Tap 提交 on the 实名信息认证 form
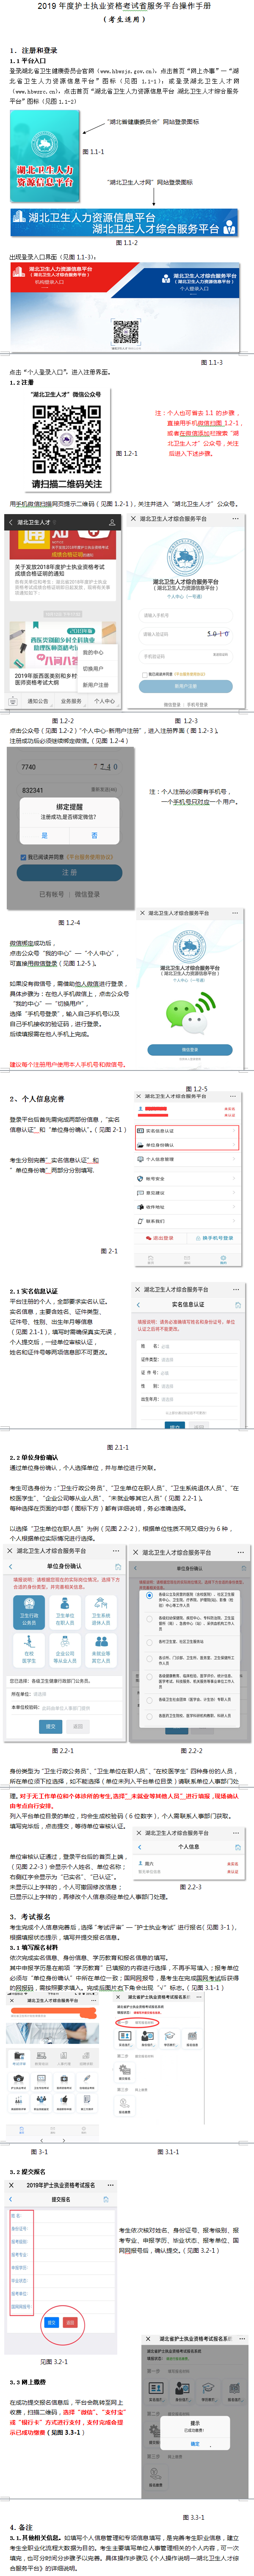 tap(174, 1428)
